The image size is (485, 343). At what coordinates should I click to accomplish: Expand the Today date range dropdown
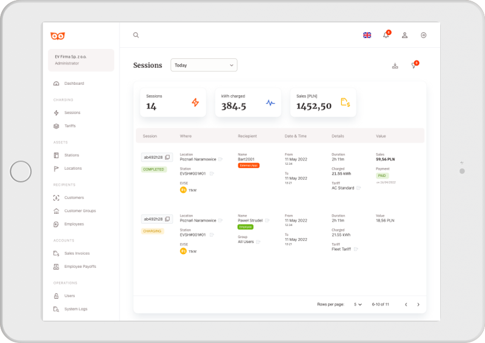coord(204,65)
